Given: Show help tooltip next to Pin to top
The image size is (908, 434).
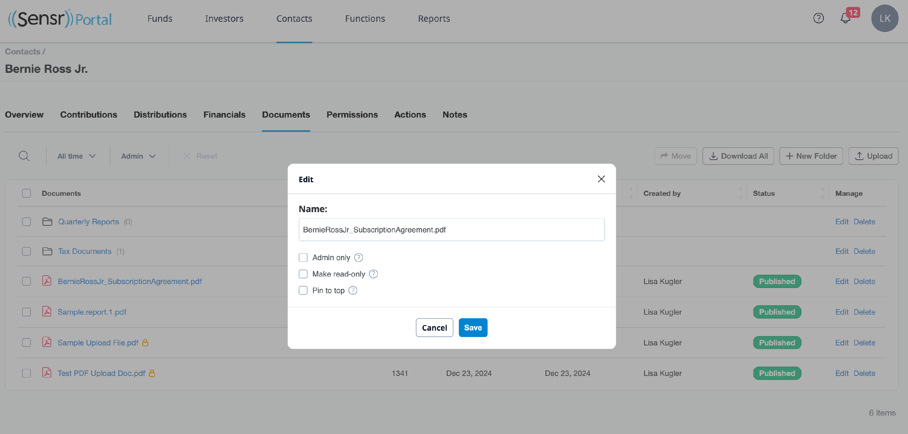Looking at the screenshot, I should point(353,290).
